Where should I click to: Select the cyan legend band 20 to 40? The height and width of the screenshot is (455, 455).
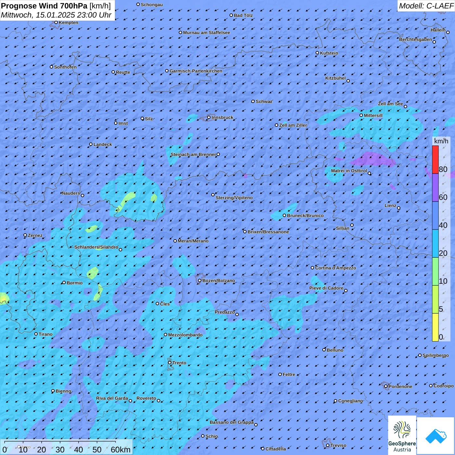tap(435, 244)
